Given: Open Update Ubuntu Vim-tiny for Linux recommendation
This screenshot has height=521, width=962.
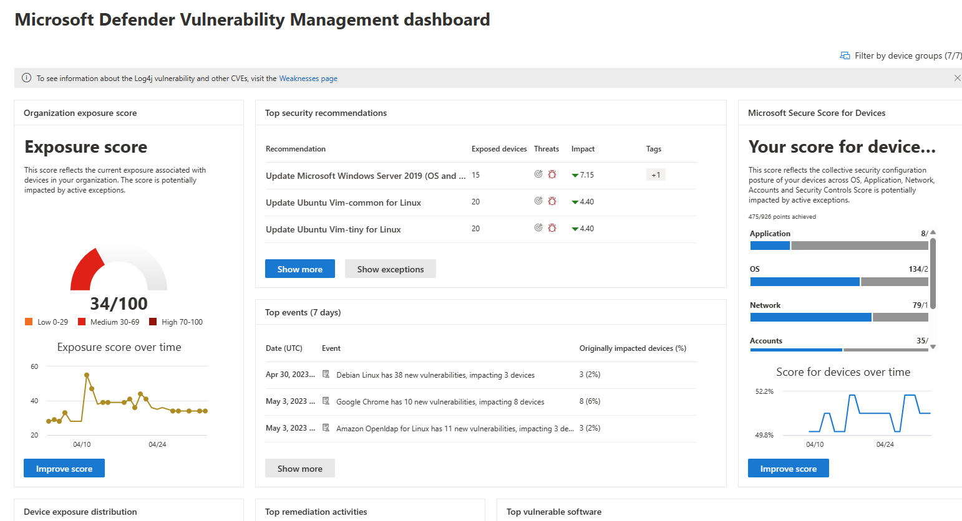Looking at the screenshot, I should [x=333, y=229].
